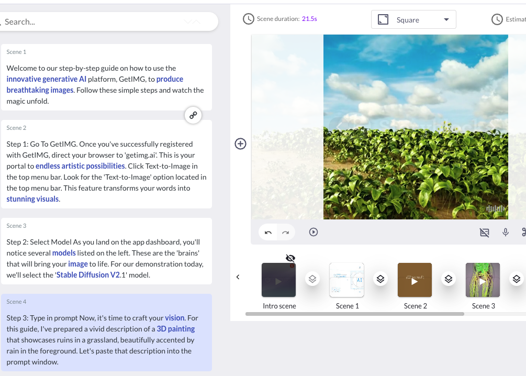
Task: Click keyword 'vision' in Scene 4
Action: (174, 318)
